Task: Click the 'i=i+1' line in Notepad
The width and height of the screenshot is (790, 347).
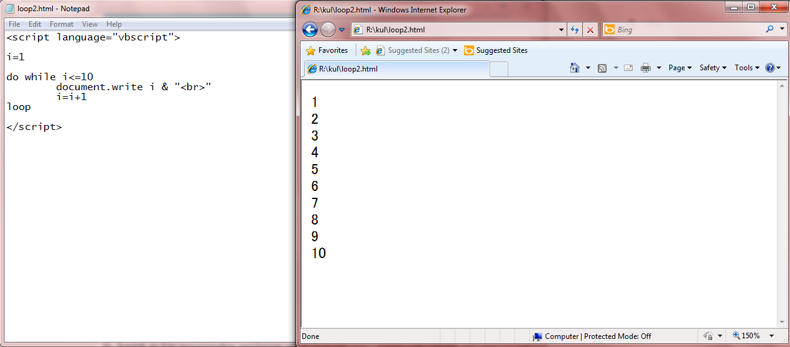Action: (x=72, y=97)
